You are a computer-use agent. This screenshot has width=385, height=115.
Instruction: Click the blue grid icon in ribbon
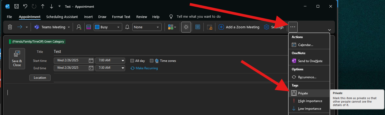[x=198, y=27]
